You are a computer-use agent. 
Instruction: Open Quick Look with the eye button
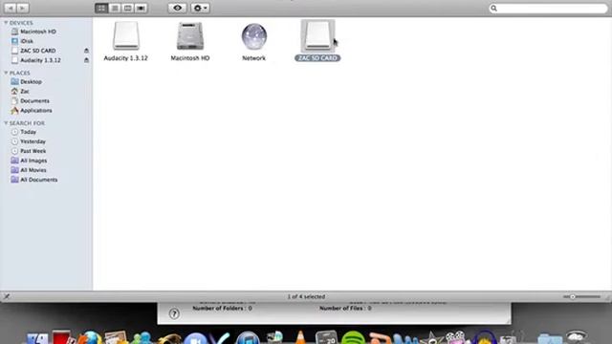(177, 8)
